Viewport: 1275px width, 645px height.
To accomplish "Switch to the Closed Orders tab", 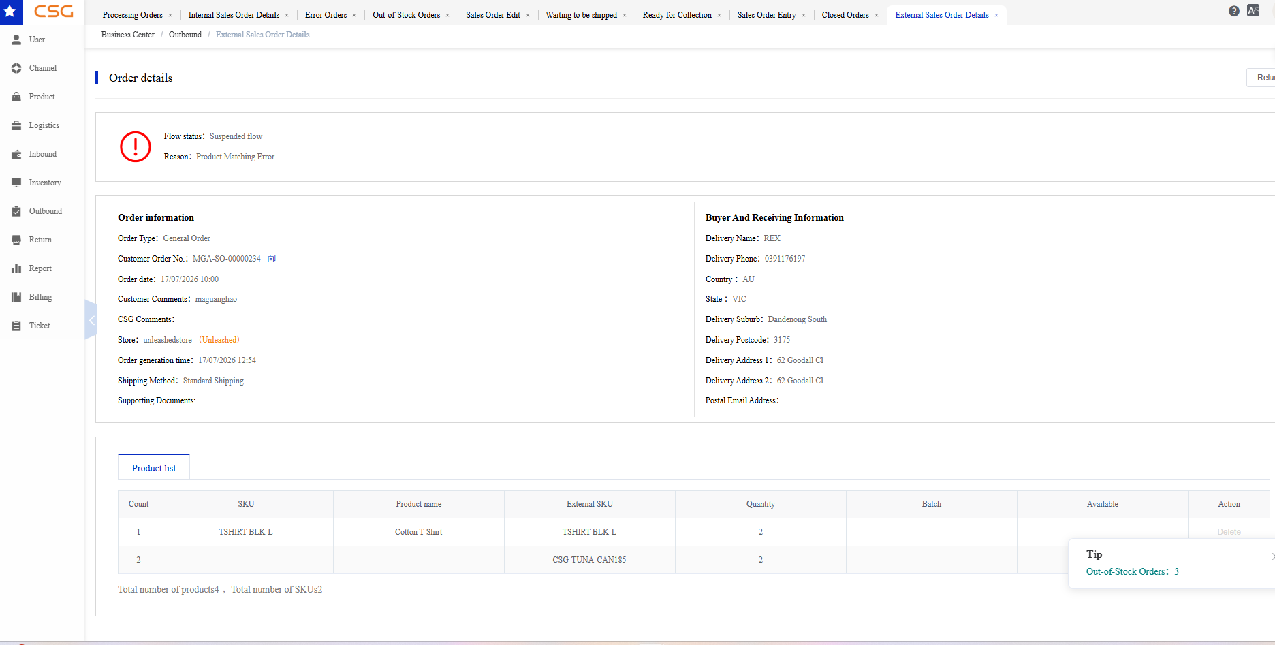I will tap(845, 15).
